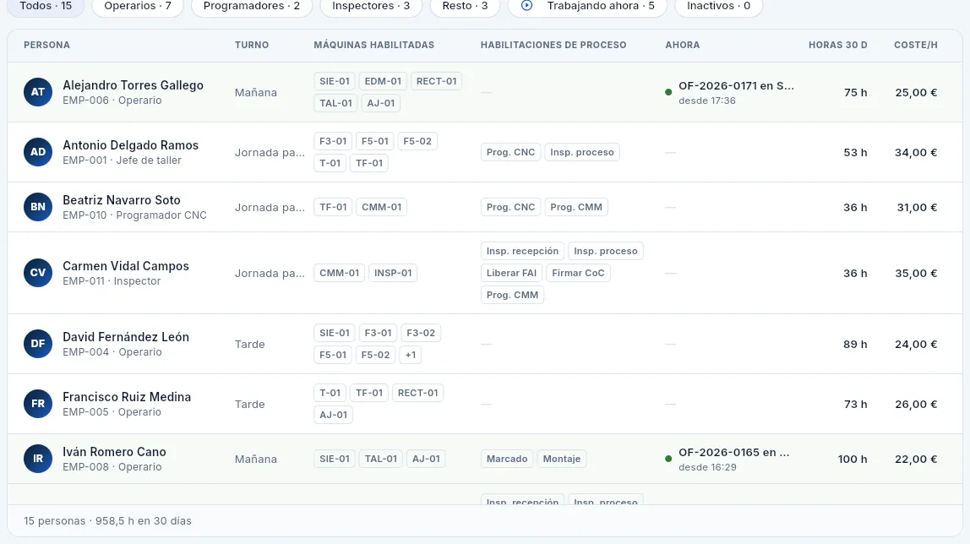The height and width of the screenshot is (544, 970).
Task: Show people in Trabajando ahora
Action: [x=588, y=6]
